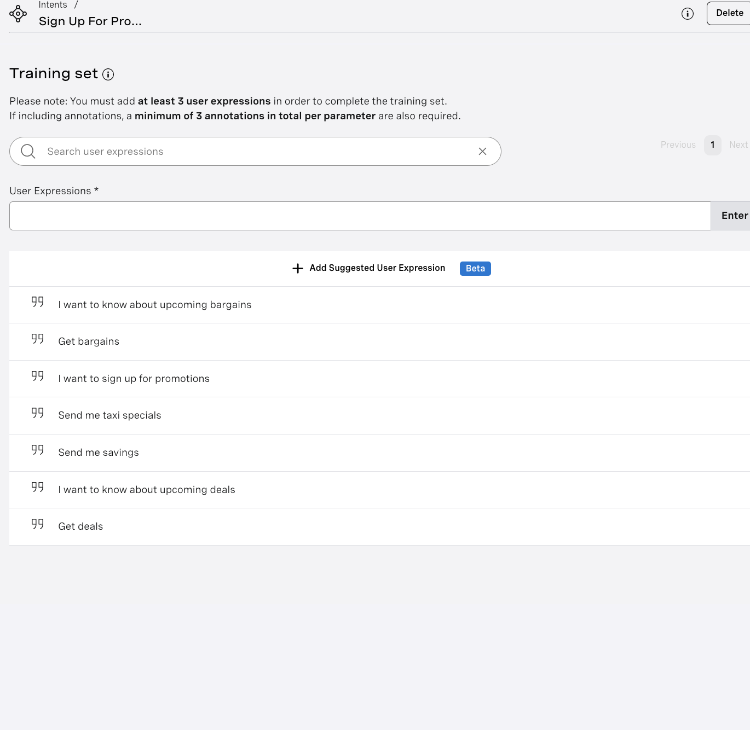Click quote icon beside 'Get deals'
This screenshot has height=730, width=750.
(37, 524)
